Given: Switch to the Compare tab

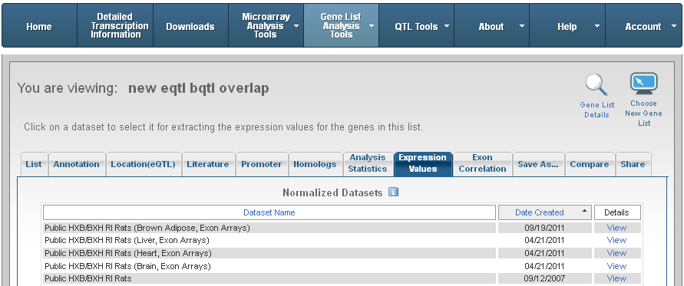Looking at the screenshot, I should (590, 164).
